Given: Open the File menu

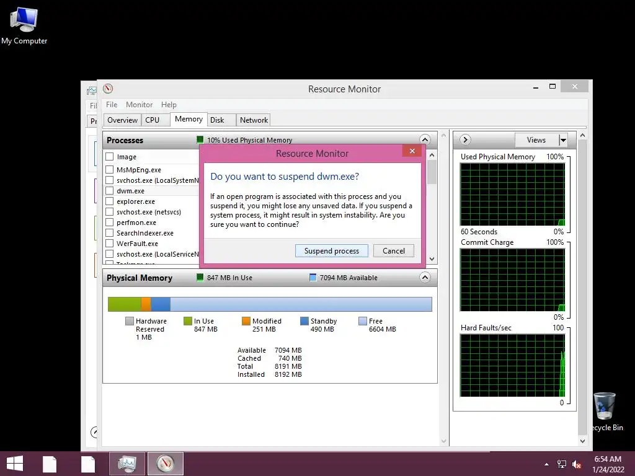Looking at the screenshot, I should tap(112, 104).
